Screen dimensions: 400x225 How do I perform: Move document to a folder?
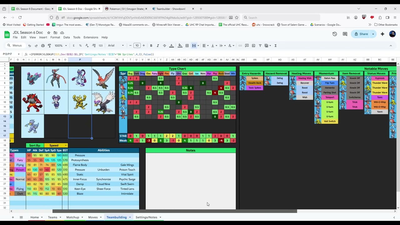tap(55, 32)
